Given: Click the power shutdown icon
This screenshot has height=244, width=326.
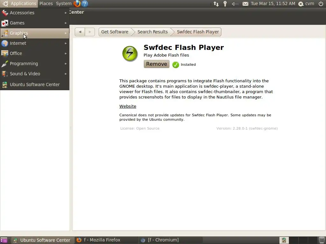Looking at the screenshot, I should (x=321, y=3).
